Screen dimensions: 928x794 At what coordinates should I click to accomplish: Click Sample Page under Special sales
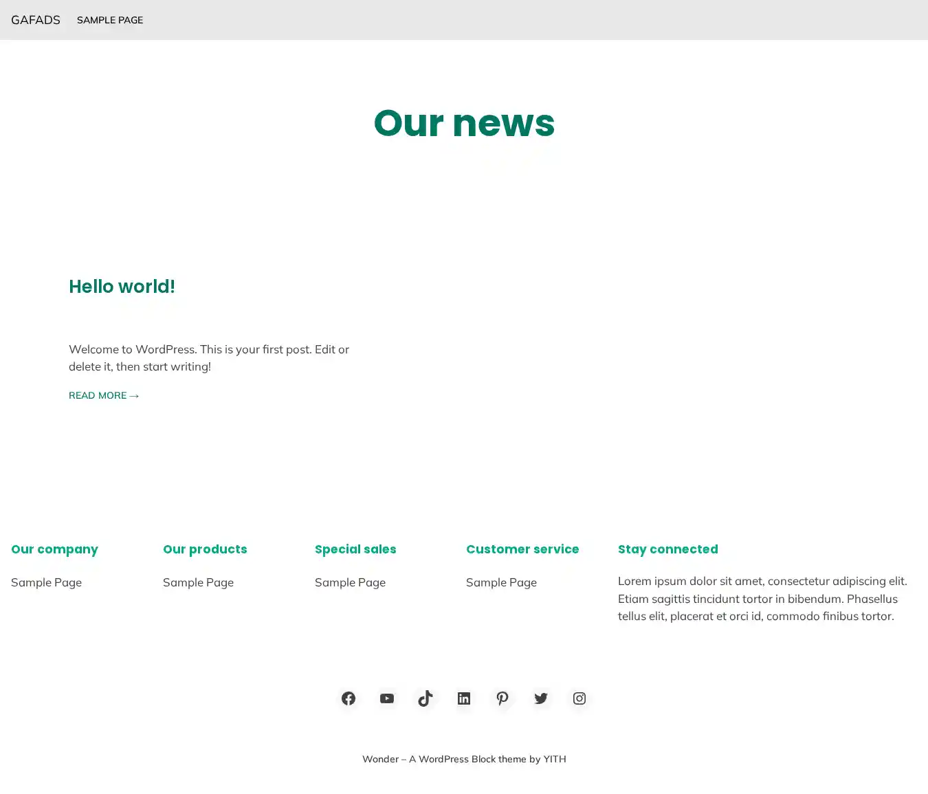click(350, 582)
